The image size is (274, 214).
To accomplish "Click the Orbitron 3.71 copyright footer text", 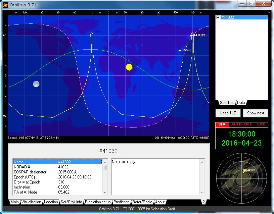I will click(137, 209).
